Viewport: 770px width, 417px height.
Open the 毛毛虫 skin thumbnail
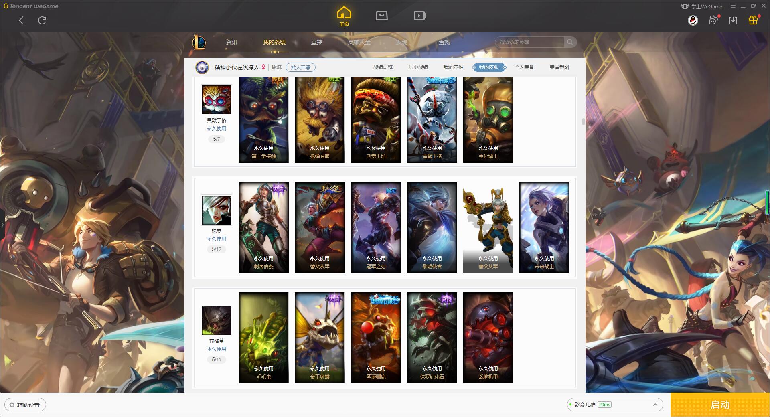pyautogui.click(x=263, y=338)
